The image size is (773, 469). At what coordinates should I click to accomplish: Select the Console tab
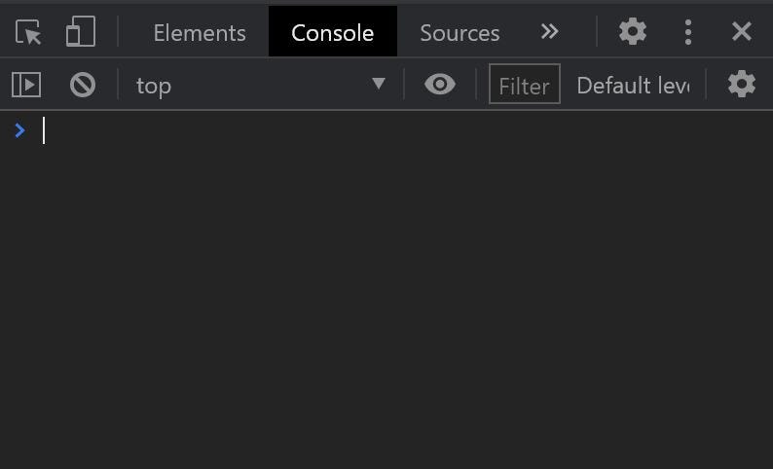click(x=333, y=31)
